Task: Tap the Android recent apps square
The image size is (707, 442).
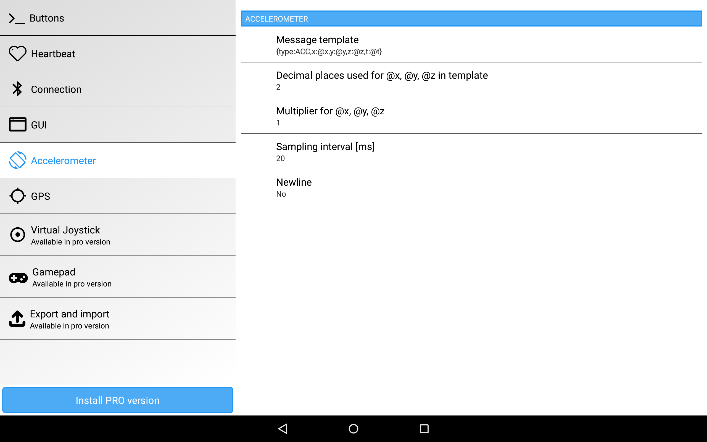Action: (x=424, y=428)
